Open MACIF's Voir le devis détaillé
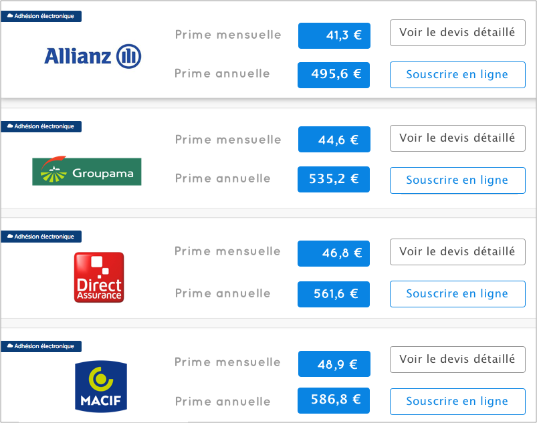 (x=457, y=359)
